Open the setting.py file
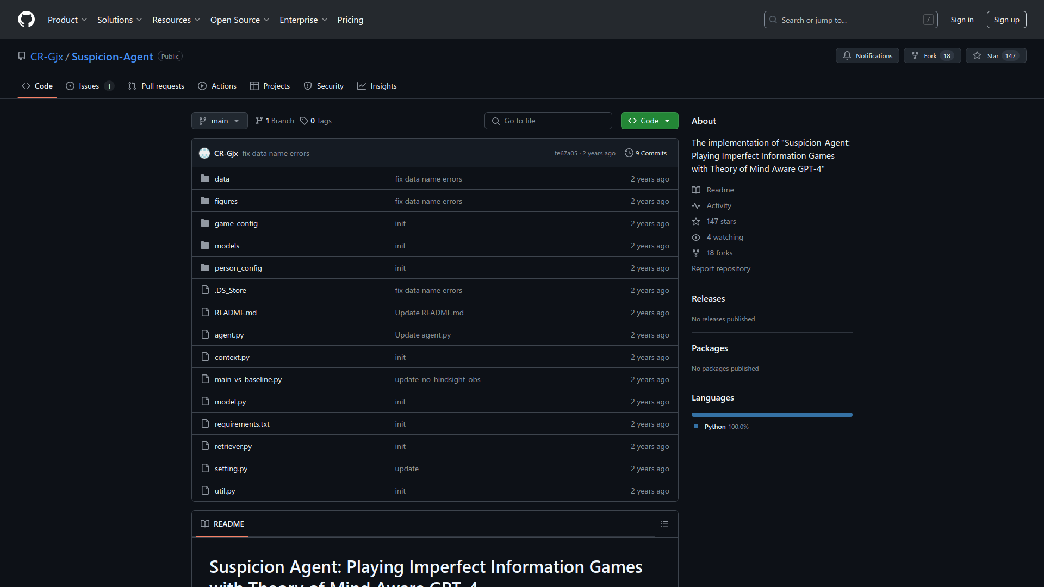 (x=231, y=469)
